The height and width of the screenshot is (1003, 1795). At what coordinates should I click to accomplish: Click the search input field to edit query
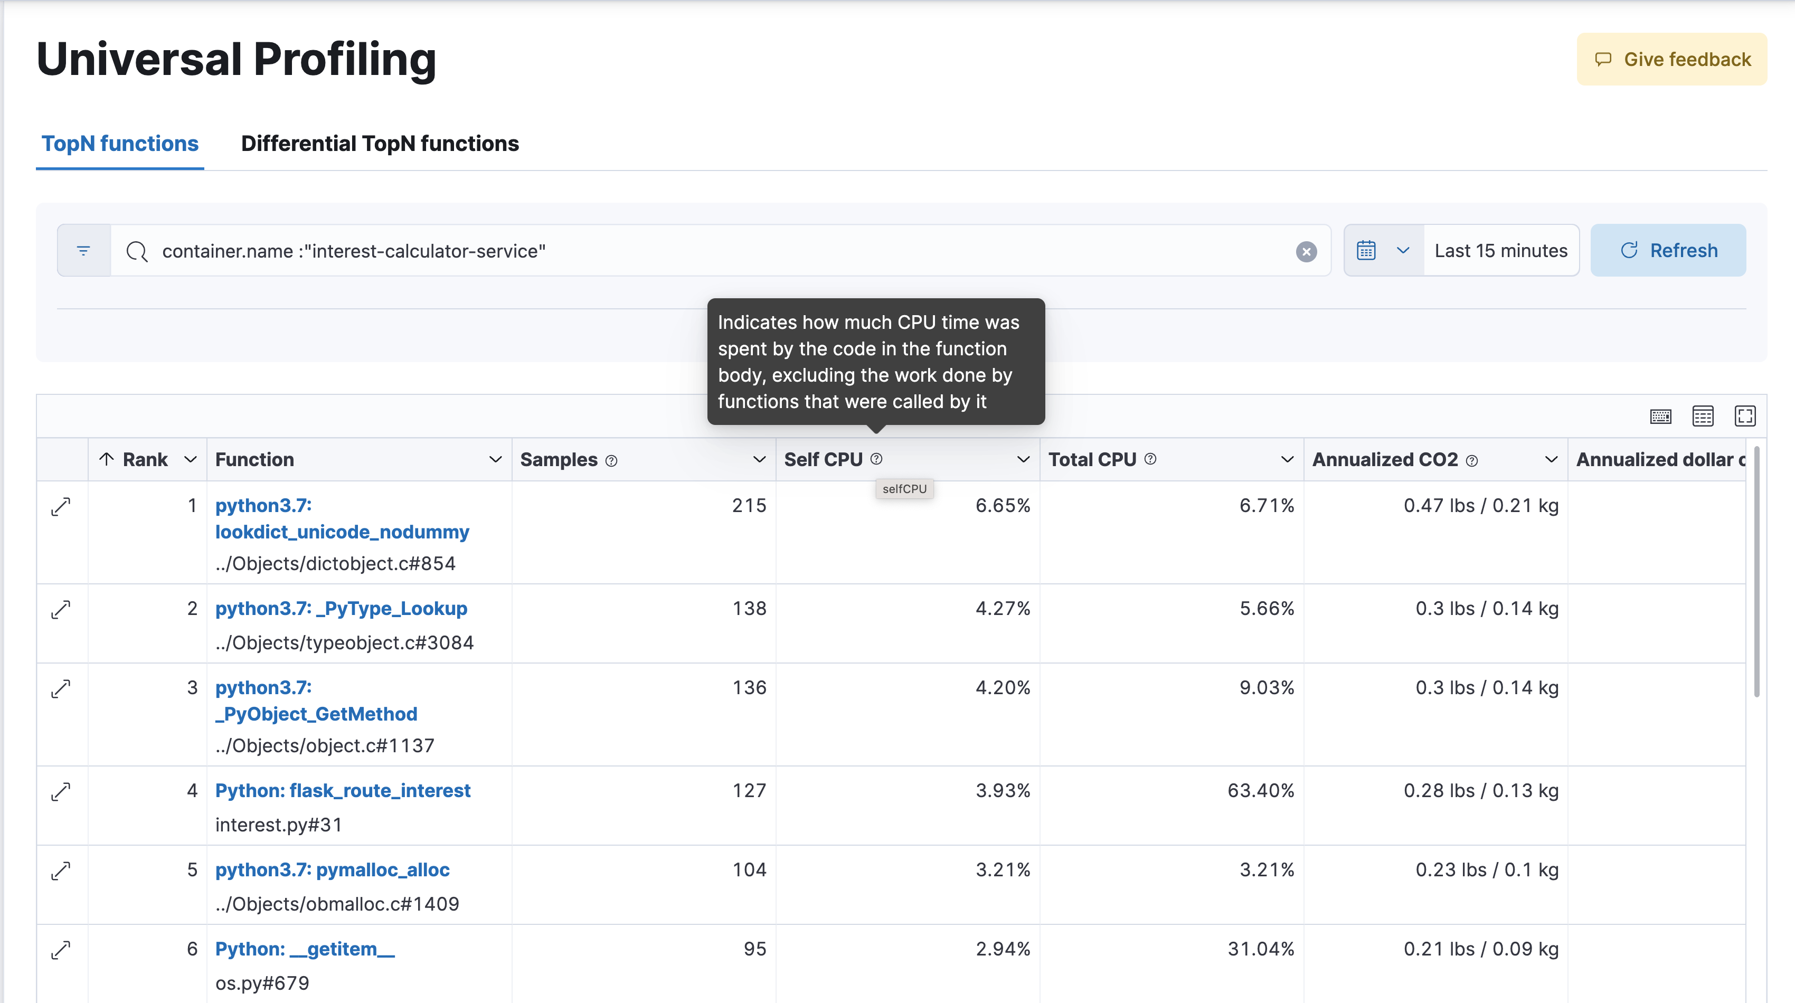pyautogui.click(x=715, y=250)
